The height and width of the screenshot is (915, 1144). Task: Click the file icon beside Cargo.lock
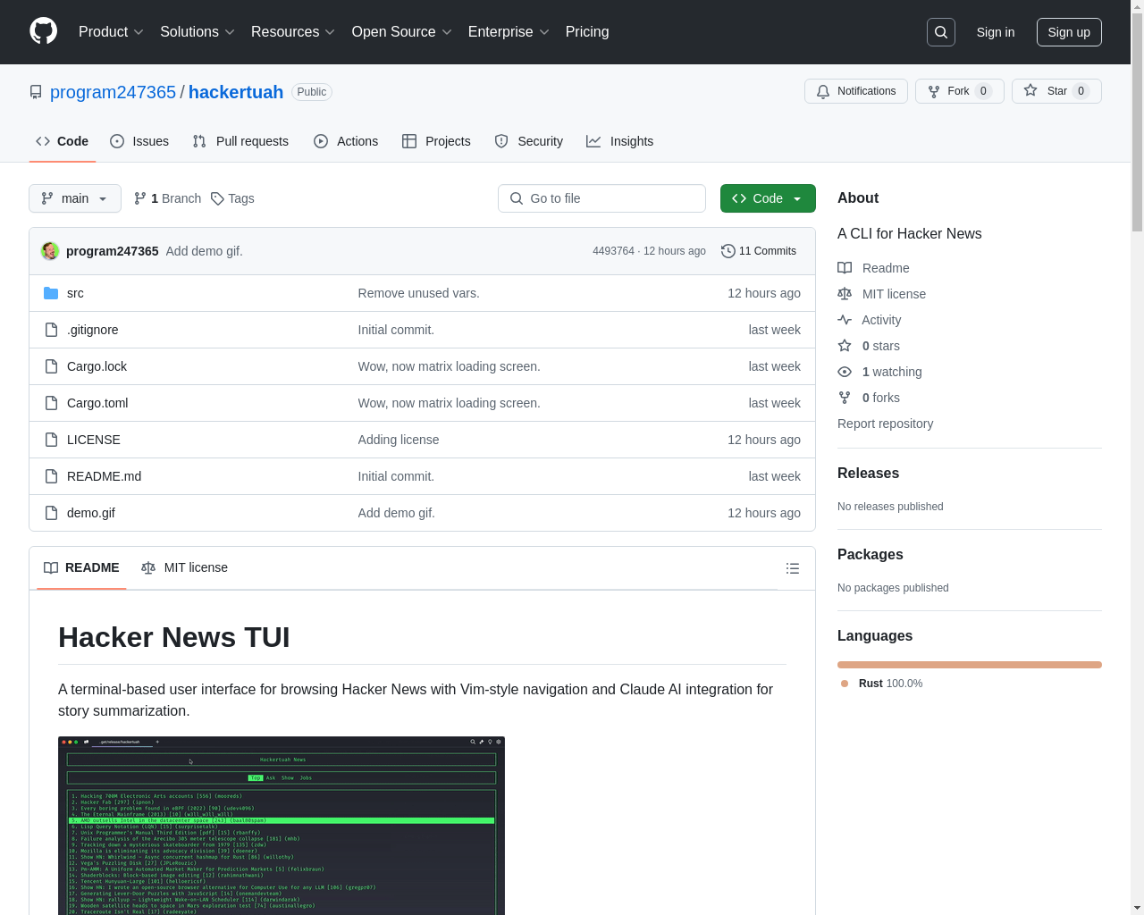pyautogui.click(x=51, y=366)
